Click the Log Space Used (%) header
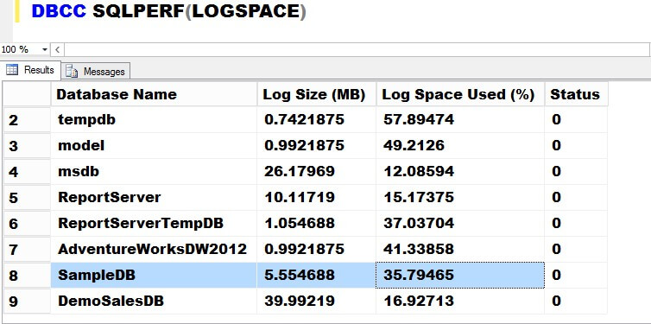651x324 pixels. (x=460, y=94)
